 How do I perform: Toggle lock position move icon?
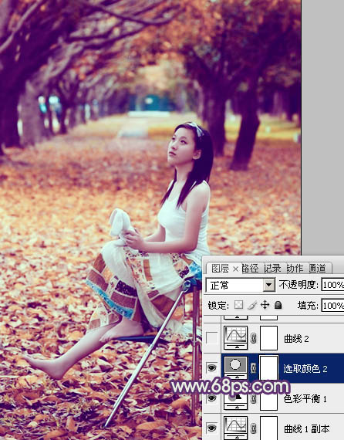click(x=265, y=305)
